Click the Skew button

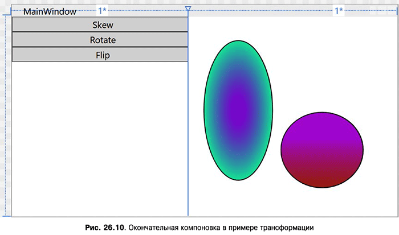(x=100, y=25)
